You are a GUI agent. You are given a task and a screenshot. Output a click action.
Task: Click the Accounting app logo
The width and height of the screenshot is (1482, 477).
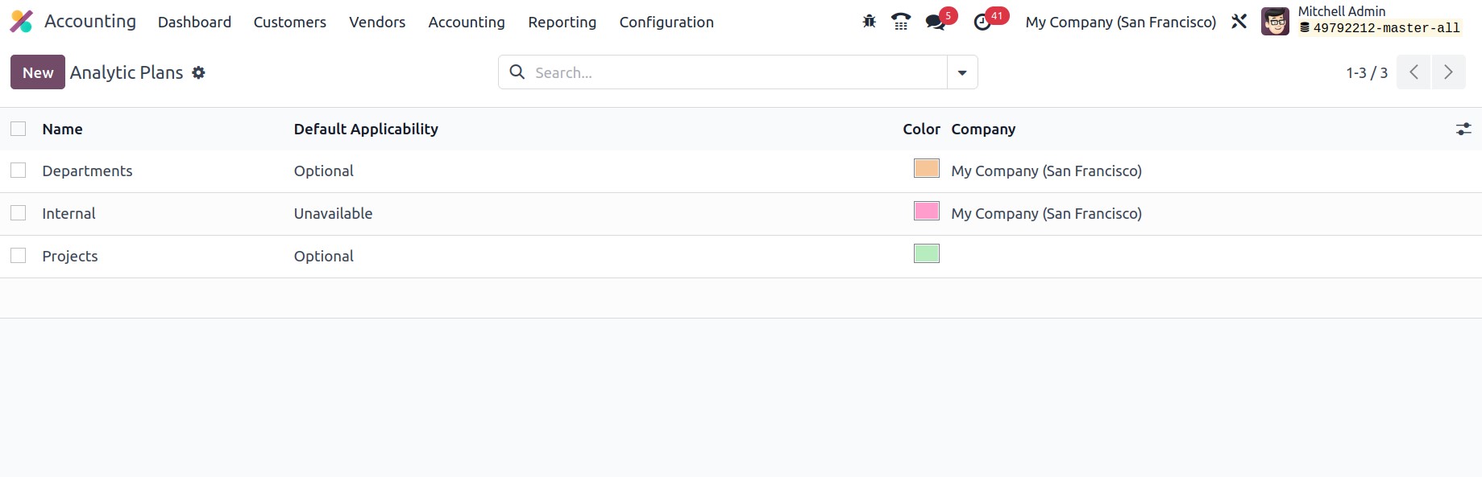tap(22, 22)
